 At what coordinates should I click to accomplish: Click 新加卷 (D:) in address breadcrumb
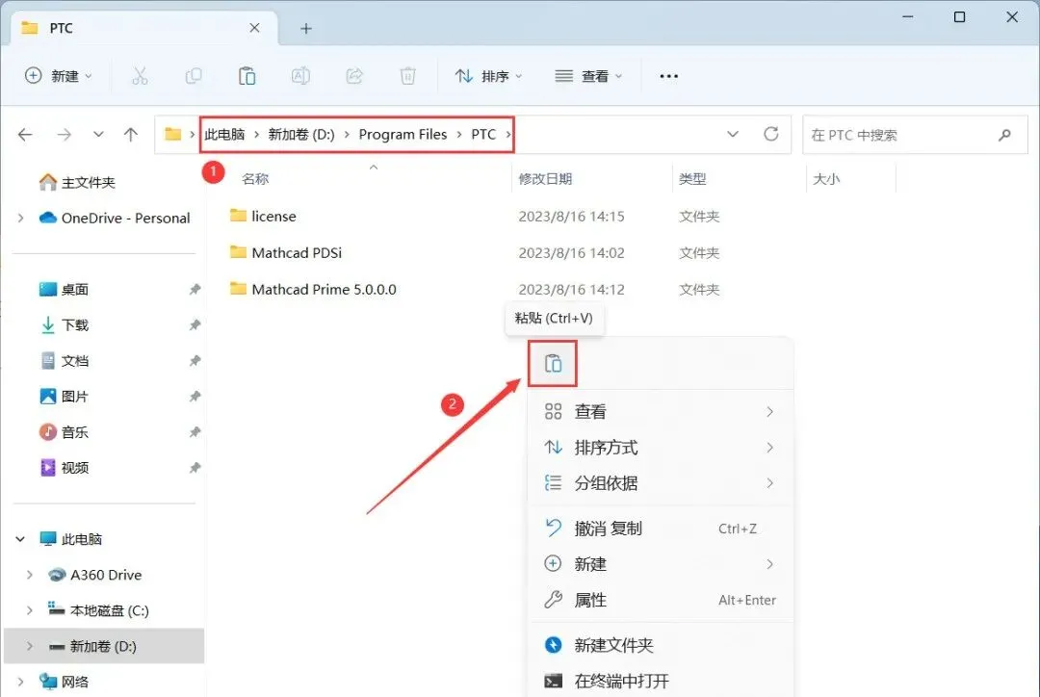pos(301,135)
